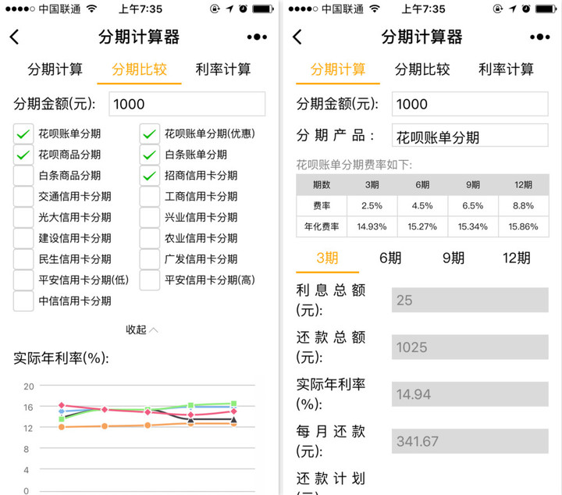Click 9期 fee rate cell 6.5%
This screenshot has height=495, width=562.
[x=473, y=206]
